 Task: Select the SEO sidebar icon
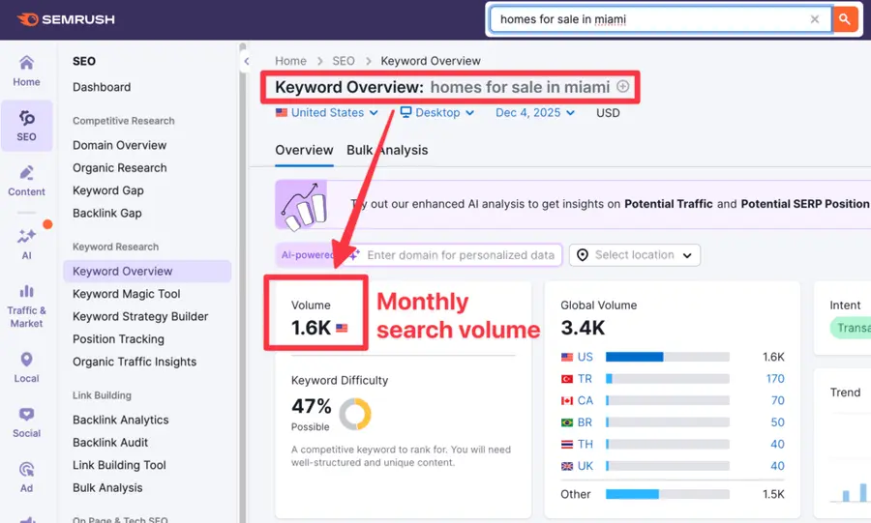[x=26, y=126]
